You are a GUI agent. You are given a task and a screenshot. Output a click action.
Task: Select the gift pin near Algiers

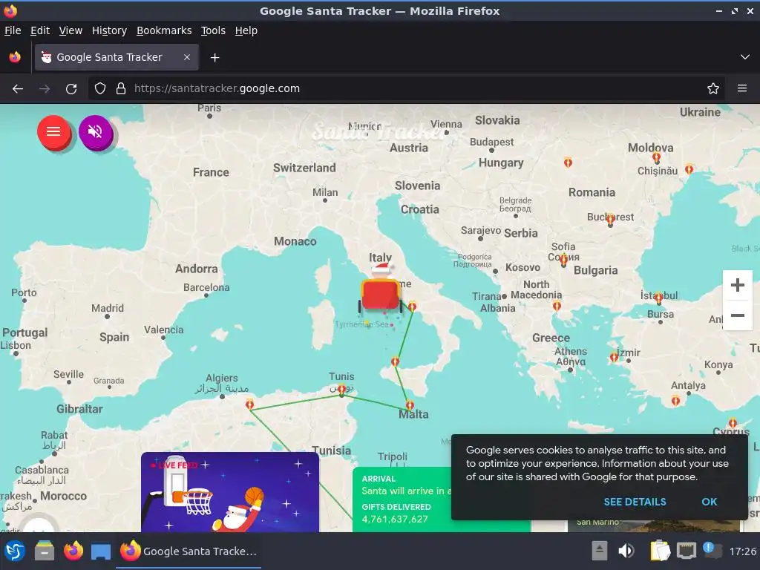(249, 404)
